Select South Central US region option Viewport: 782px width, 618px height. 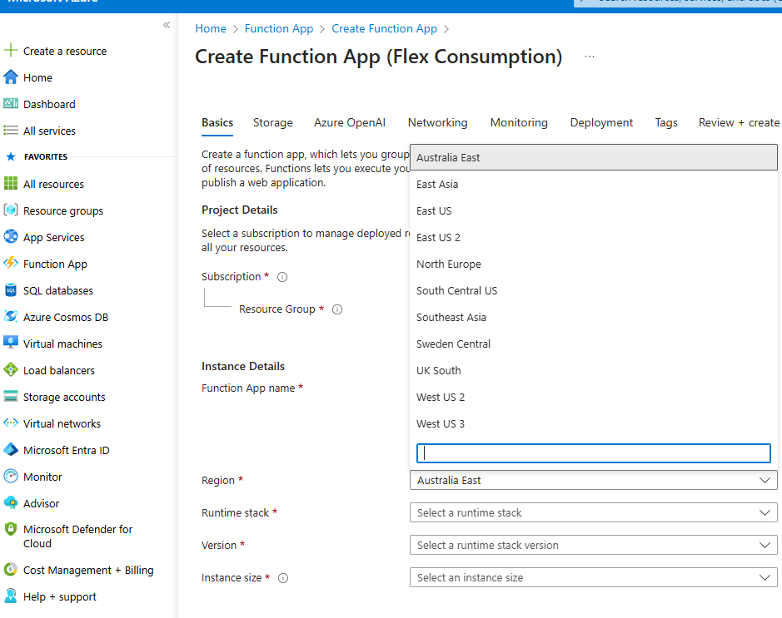coord(594,290)
